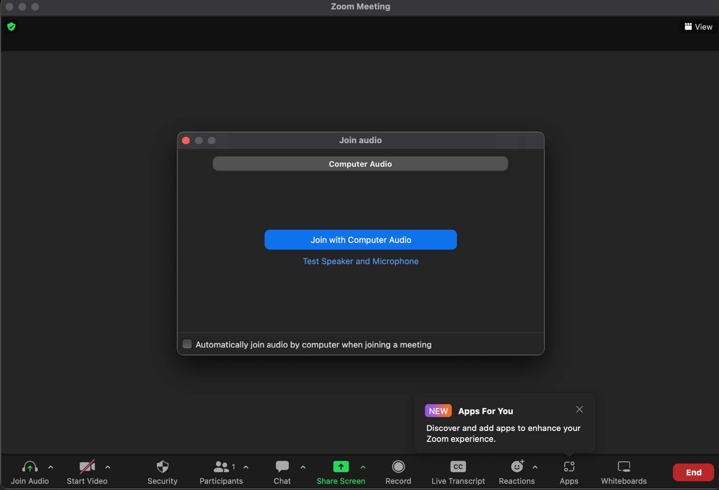Close the Join audio dialog

click(x=186, y=141)
